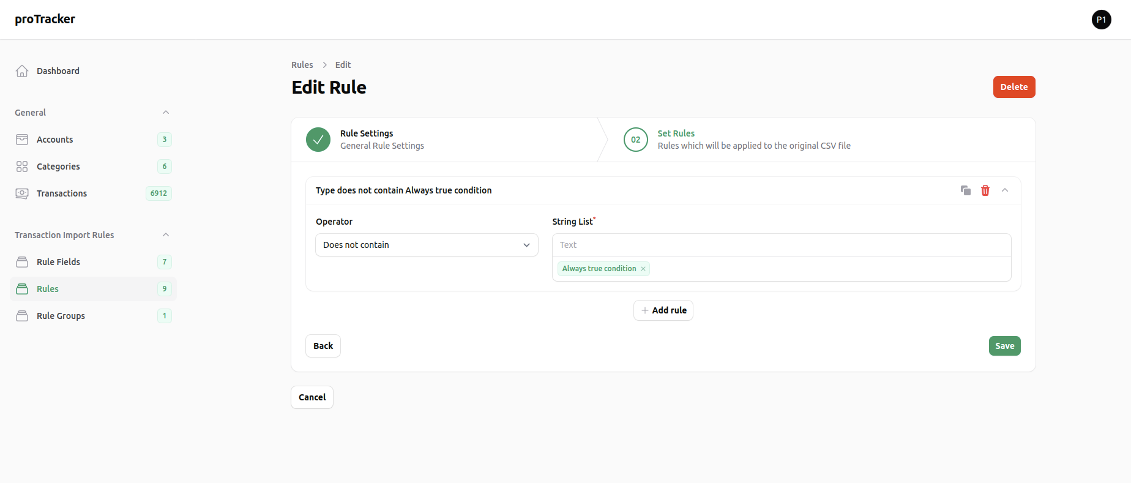Viewport: 1131px width, 483px height.
Task: Save the rule changes
Action: point(1004,346)
